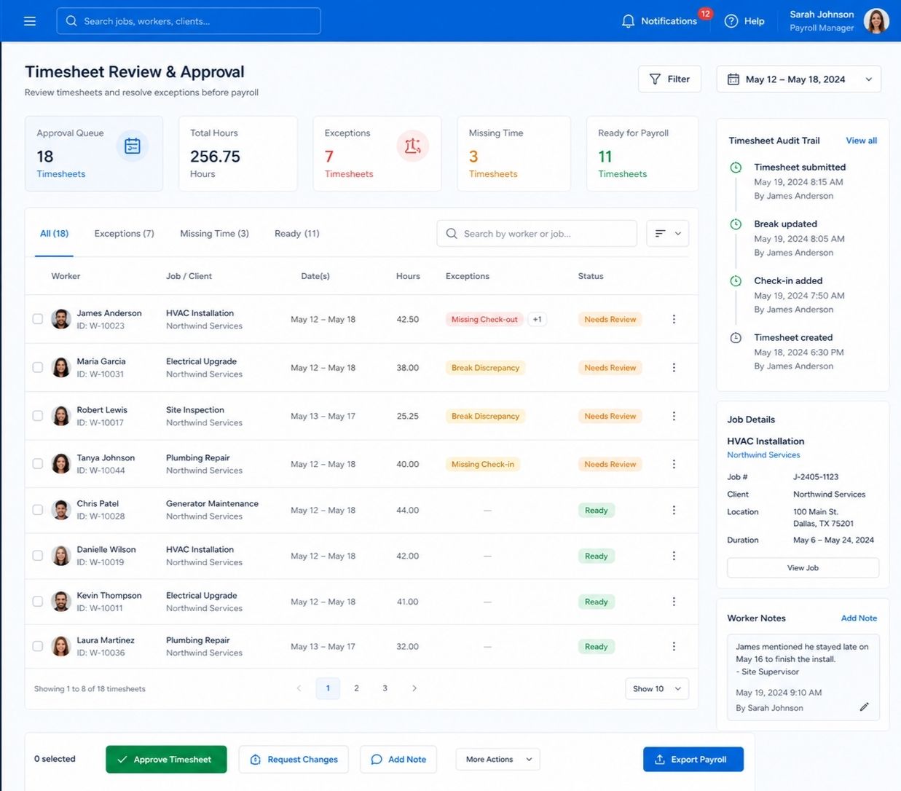
Task: Click Add Note link in Worker Notes
Action: (x=859, y=618)
